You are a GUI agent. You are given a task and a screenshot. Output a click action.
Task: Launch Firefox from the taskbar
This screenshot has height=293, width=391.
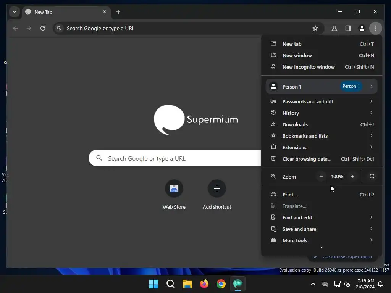pyautogui.click(x=204, y=284)
